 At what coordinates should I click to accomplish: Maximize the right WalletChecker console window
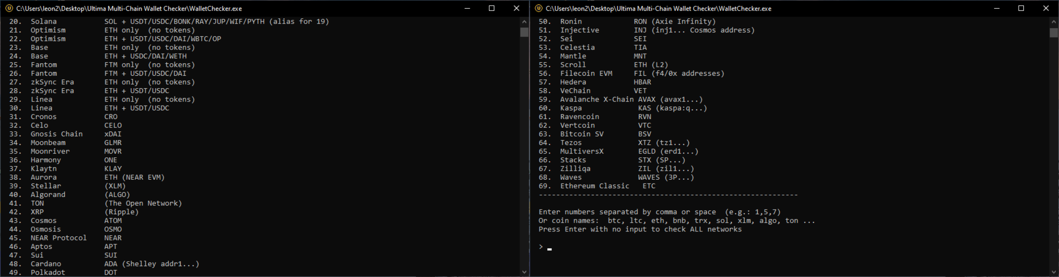pyautogui.click(x=1021, y=8)
